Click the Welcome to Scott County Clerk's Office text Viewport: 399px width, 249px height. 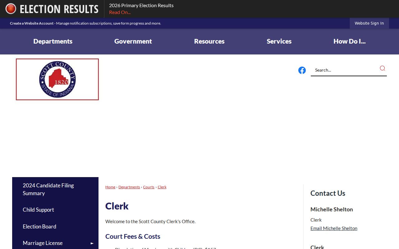click(x=150, y=222)
